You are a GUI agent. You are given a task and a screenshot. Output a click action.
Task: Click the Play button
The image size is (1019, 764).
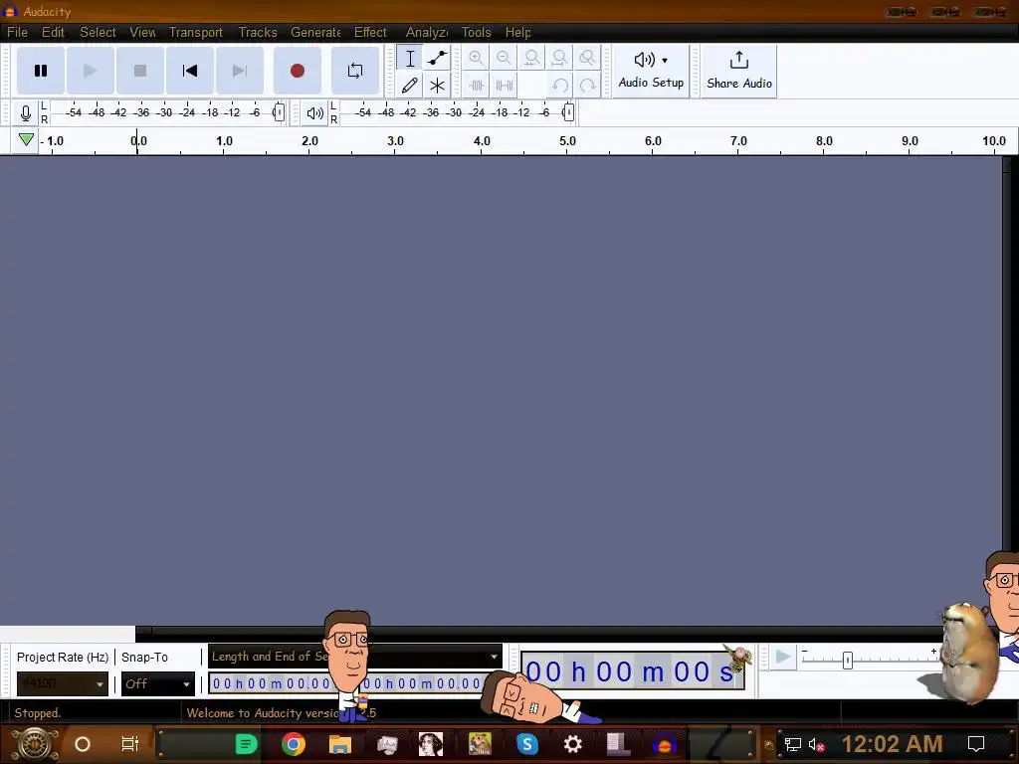click(91, 71)
